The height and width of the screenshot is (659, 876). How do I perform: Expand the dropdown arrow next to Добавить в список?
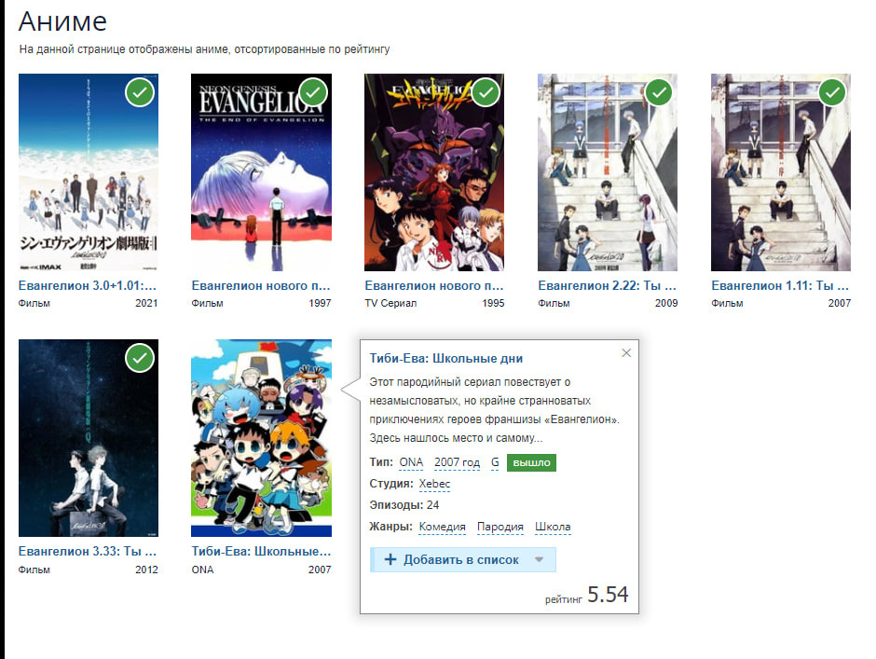point(540,559)
